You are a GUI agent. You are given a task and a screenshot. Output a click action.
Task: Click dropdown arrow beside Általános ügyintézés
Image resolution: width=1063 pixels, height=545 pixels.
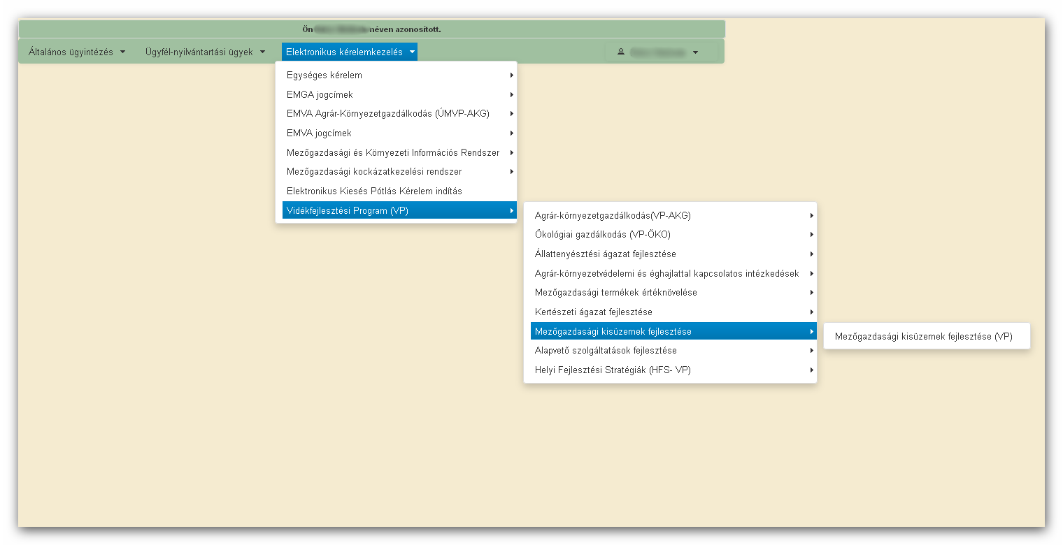pos(122,52)
